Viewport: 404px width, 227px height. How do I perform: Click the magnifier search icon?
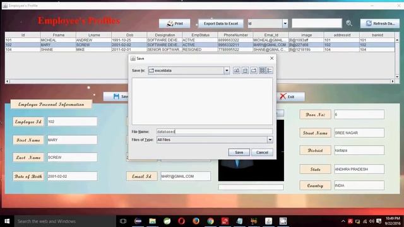pyautogui.click(x=349, y=23)
